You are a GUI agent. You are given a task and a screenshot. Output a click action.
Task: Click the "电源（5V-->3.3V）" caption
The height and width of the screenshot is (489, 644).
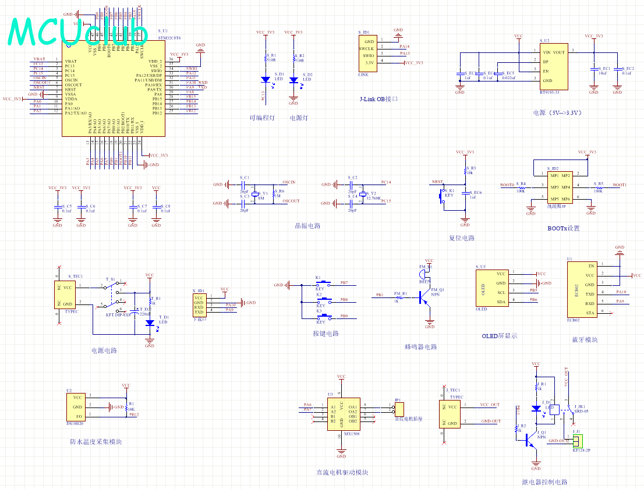tap(557, 112)
